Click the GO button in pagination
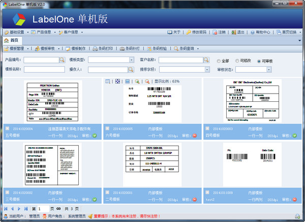305x222 pixels. coord(58,209)
